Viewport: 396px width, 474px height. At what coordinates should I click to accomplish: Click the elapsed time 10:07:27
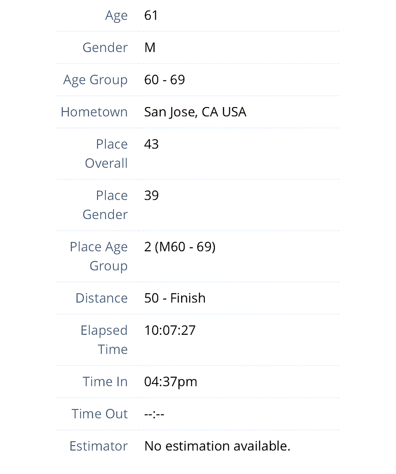[x=170, y=330]
